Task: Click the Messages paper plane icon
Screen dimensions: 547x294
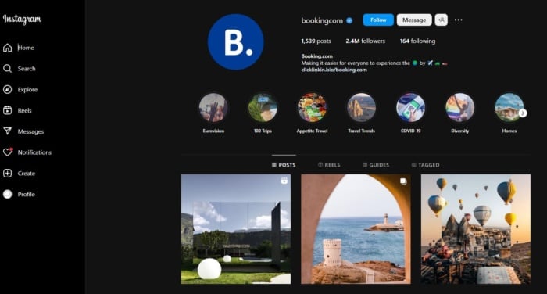Action: (7, 131)
